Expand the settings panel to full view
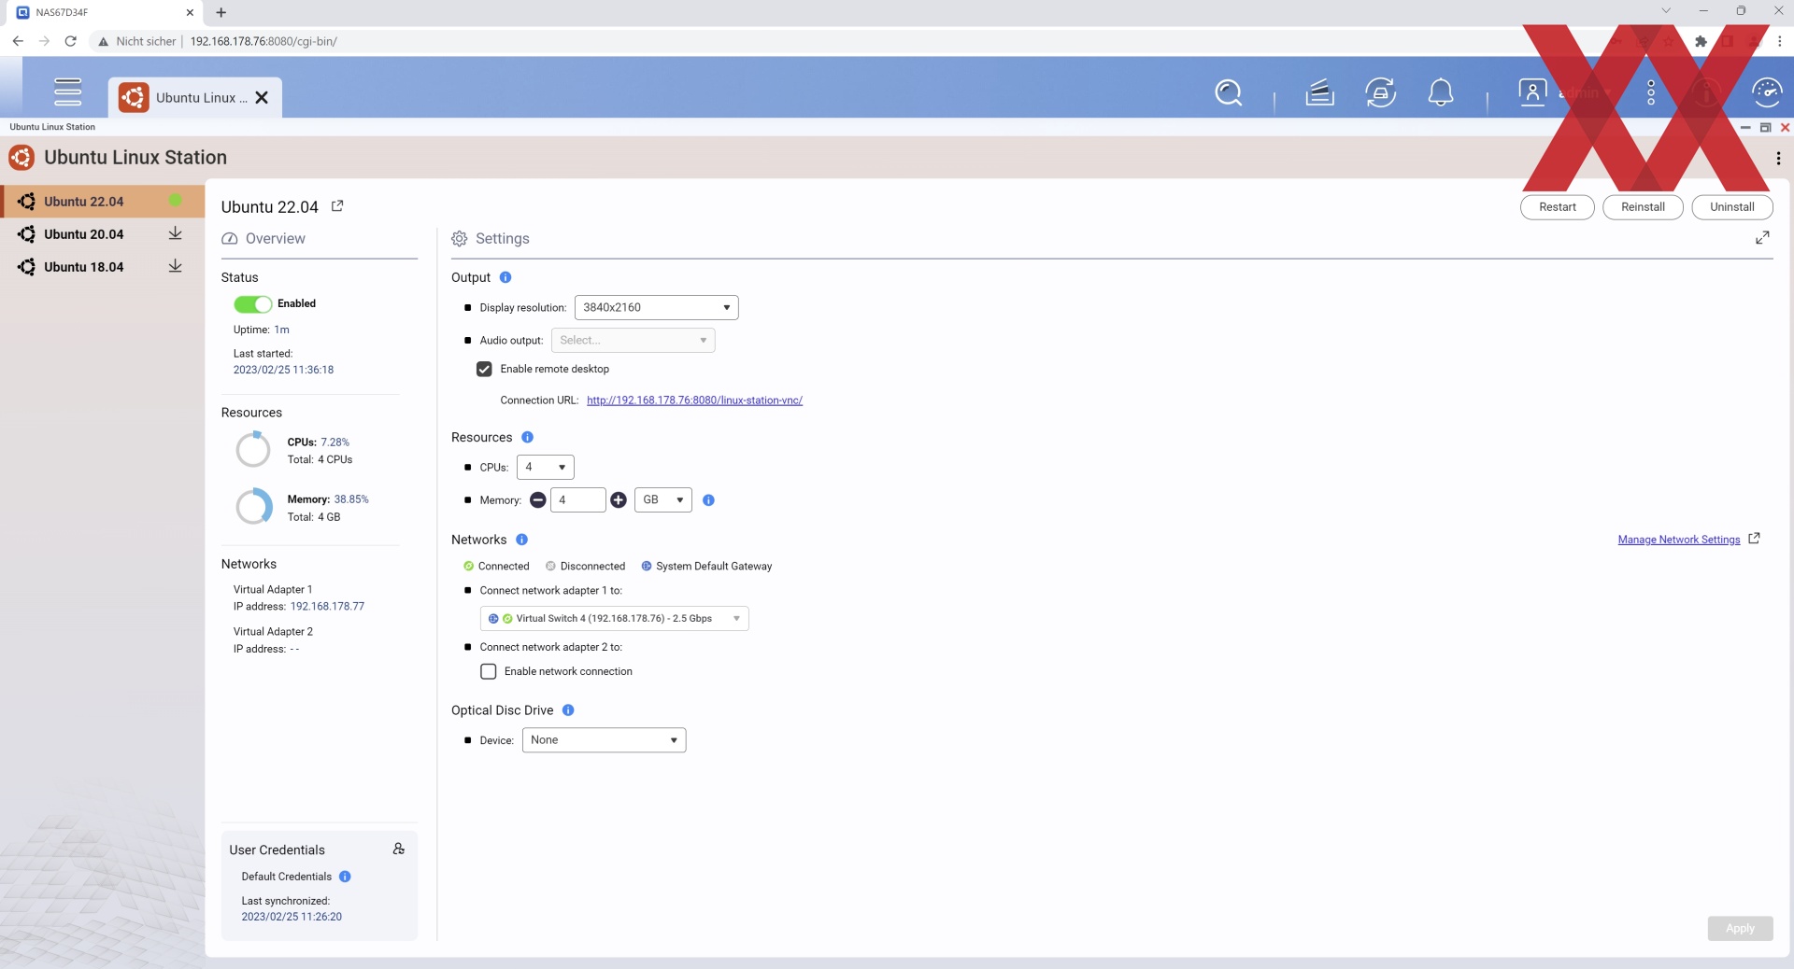Screen dimensions: 1794x969 pyautogui.click(x=1762, y=238)
